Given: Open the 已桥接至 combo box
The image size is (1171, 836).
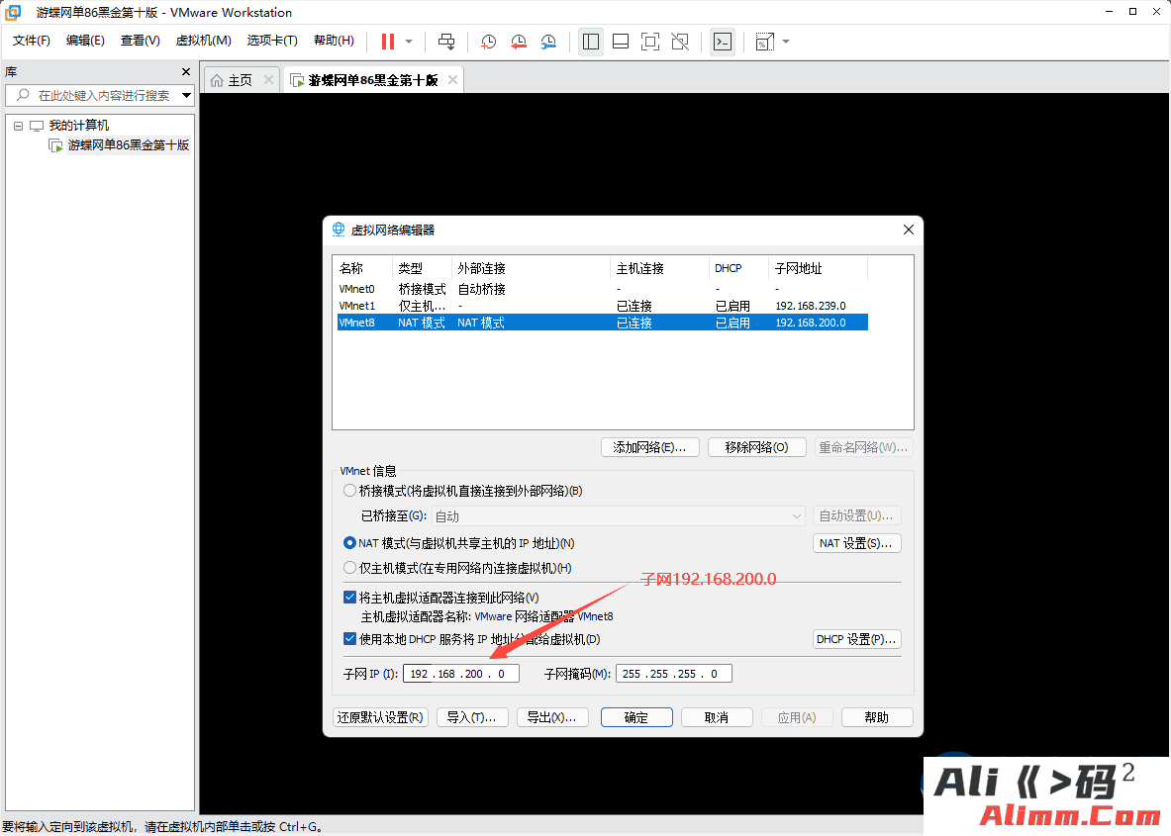Looking at the screenshot, I should (619, 515).
